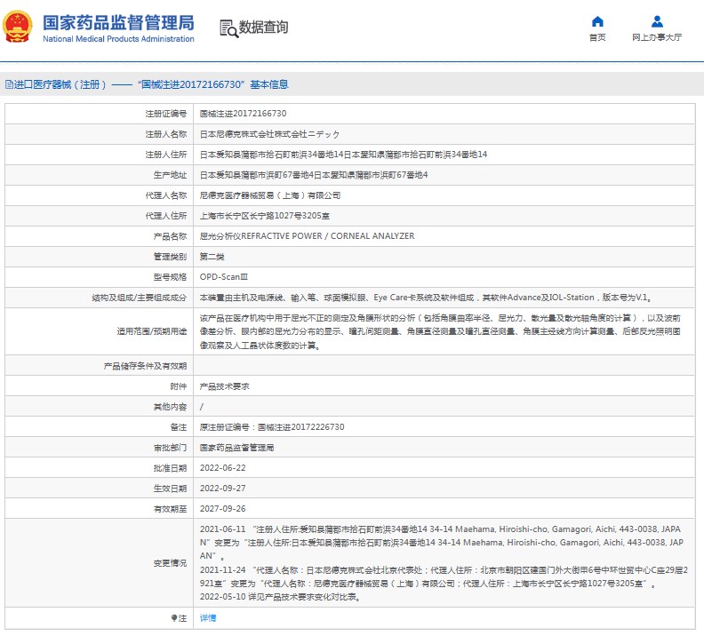
Task: Click the 数据查询 search document icon
Action: 228,28
